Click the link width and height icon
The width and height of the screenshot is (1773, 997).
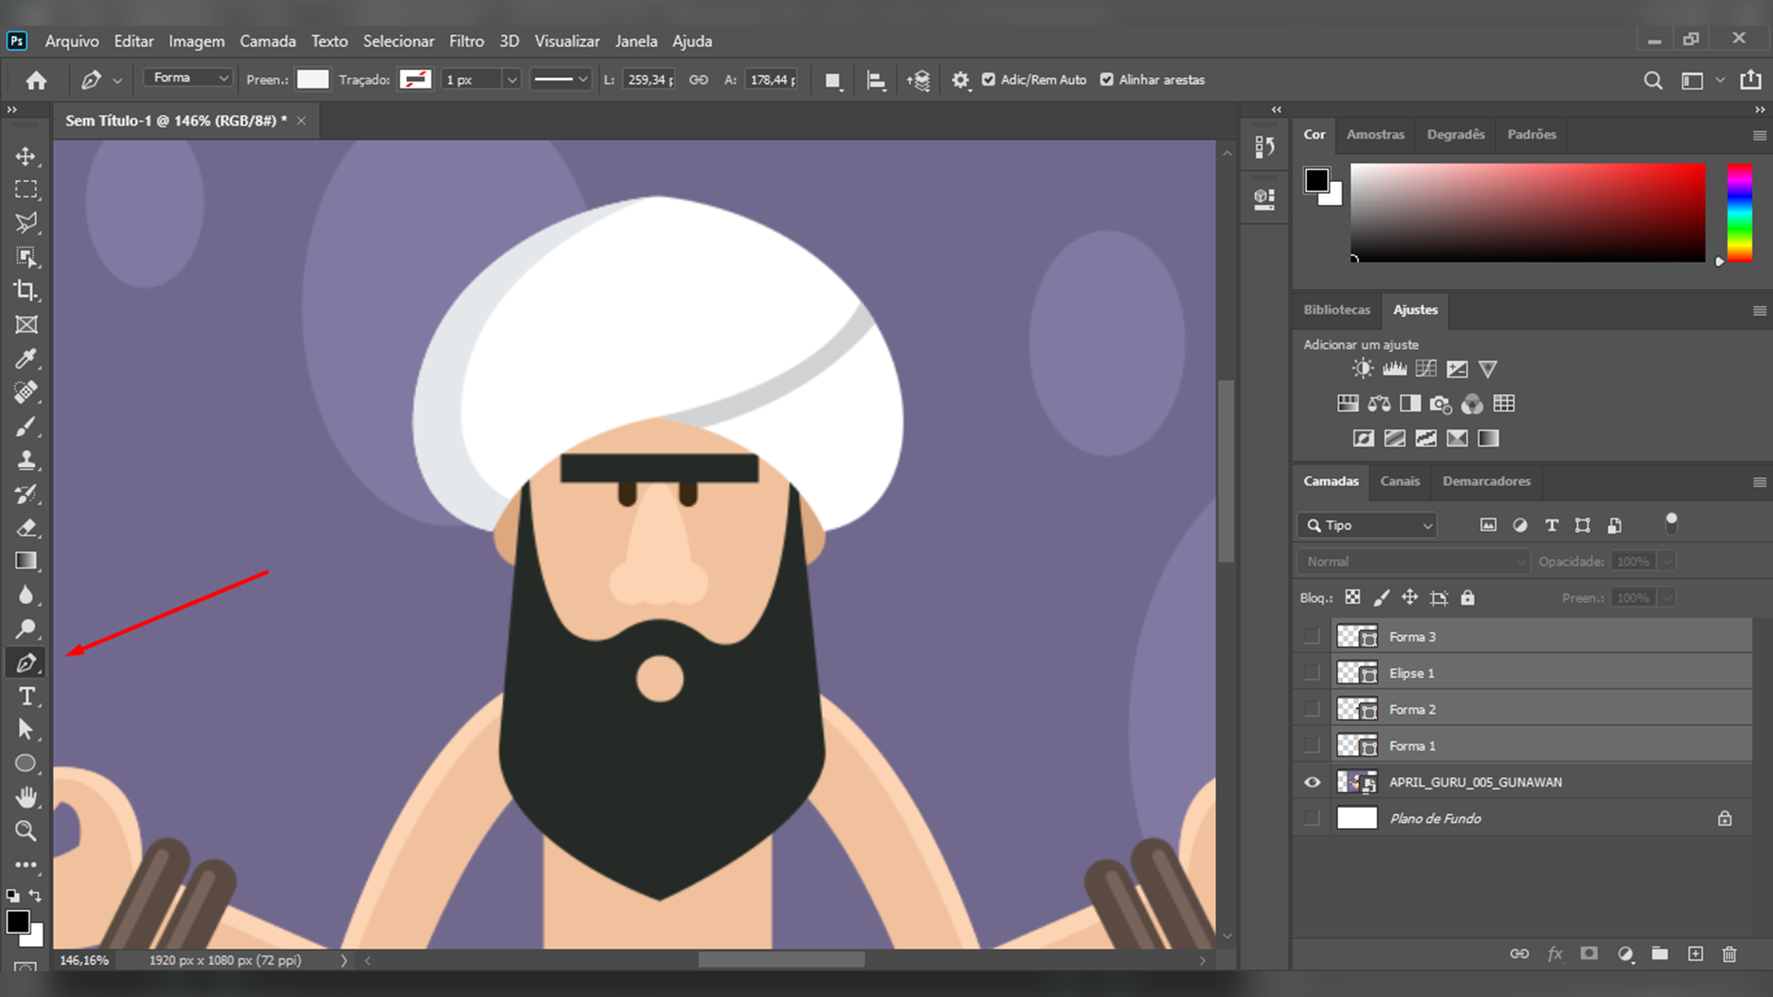699,80
